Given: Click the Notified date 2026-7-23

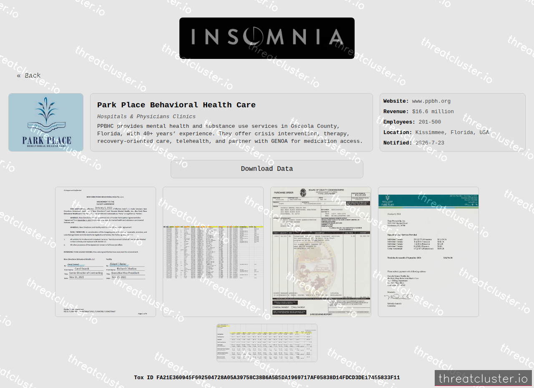Looking at the screenshot, I should pyautogui.click(x=430, y=143).
